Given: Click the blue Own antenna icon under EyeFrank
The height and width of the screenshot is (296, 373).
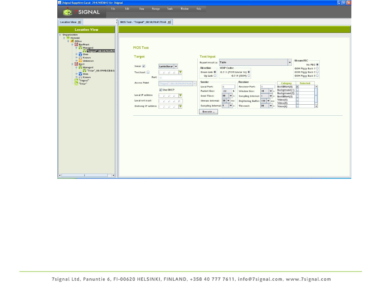Looking at the screenshot, I should point(80,54).
